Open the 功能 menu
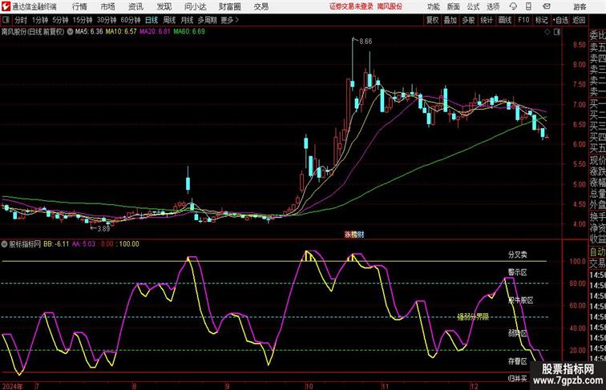Viewport: 606px width, 390px height. tap(433, 6)
